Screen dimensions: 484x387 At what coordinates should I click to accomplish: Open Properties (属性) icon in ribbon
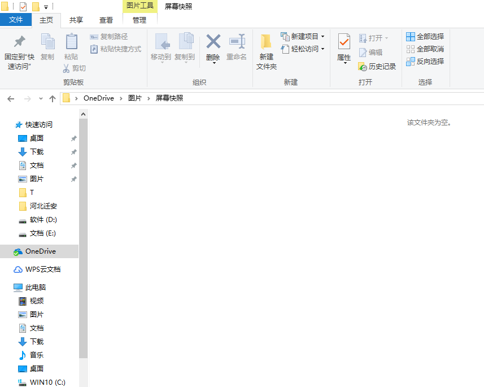[344, 42]
